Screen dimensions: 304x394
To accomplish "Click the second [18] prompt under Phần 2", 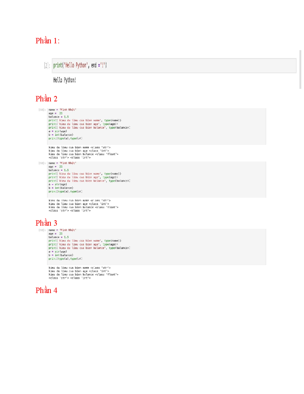I will coord(42,163).
